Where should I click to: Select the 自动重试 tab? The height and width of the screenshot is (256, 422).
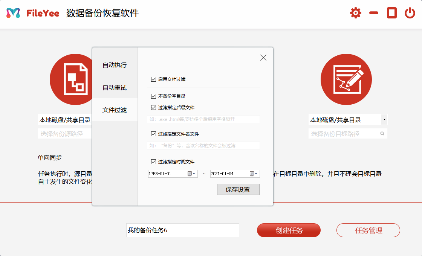pos(115,87)
